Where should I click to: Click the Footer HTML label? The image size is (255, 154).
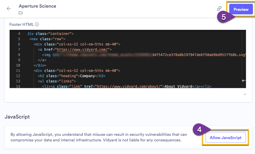pyautogui.click(x=22, y=24)
